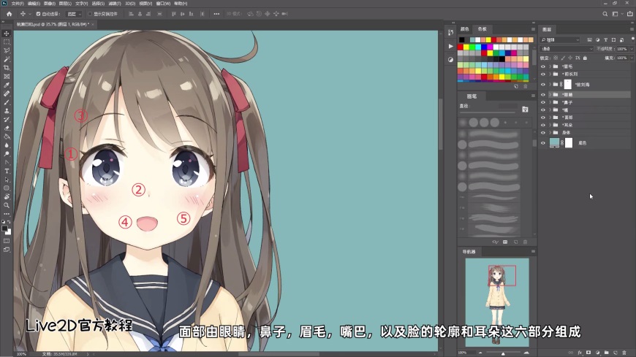Select the Paint Bucket tool
The width and height of the screenshot is (636, 357).
click(7, 137)
